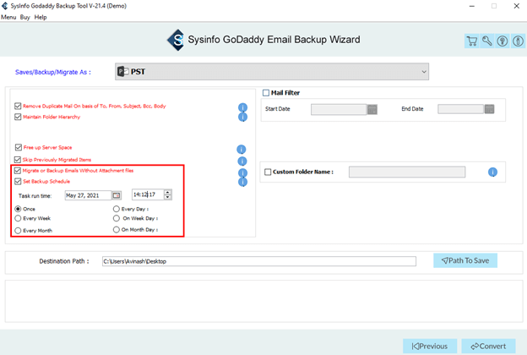Click the key activation icon
The image size is (527, 355).
tap(487, 41)
